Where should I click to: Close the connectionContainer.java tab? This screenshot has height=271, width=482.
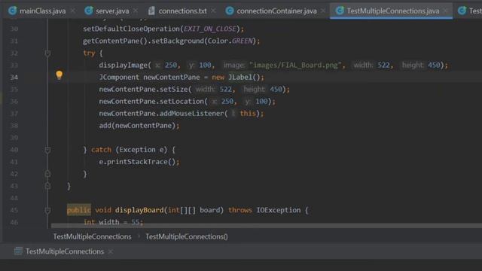pyautogui.click(x=323, y=11)
